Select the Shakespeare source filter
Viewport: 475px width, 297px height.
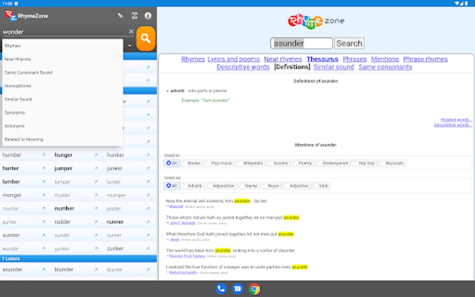tap(332, 163)
